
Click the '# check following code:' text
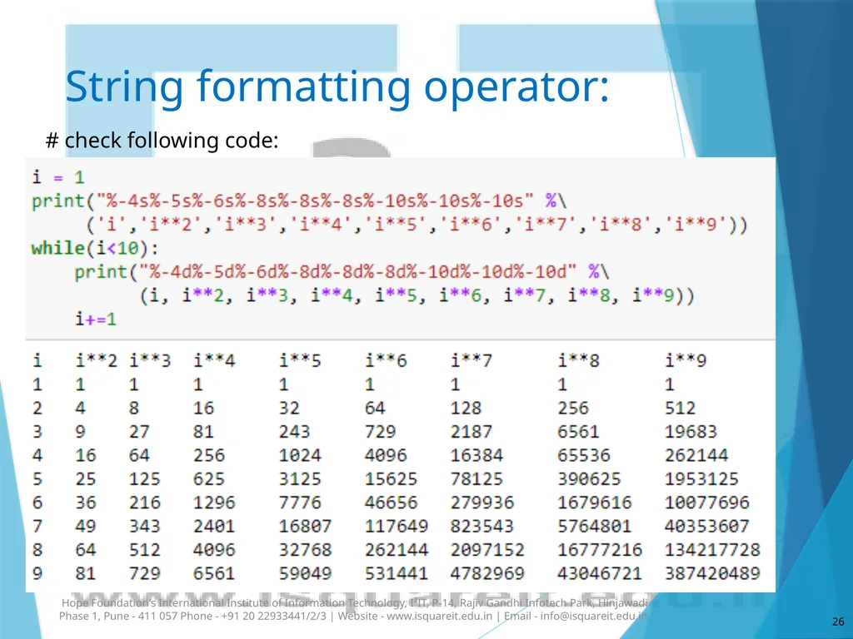click(x=162, y=140)
